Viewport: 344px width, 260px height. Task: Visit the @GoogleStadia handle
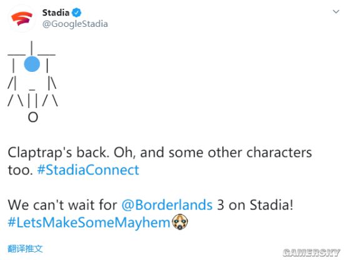click(75, 24)
